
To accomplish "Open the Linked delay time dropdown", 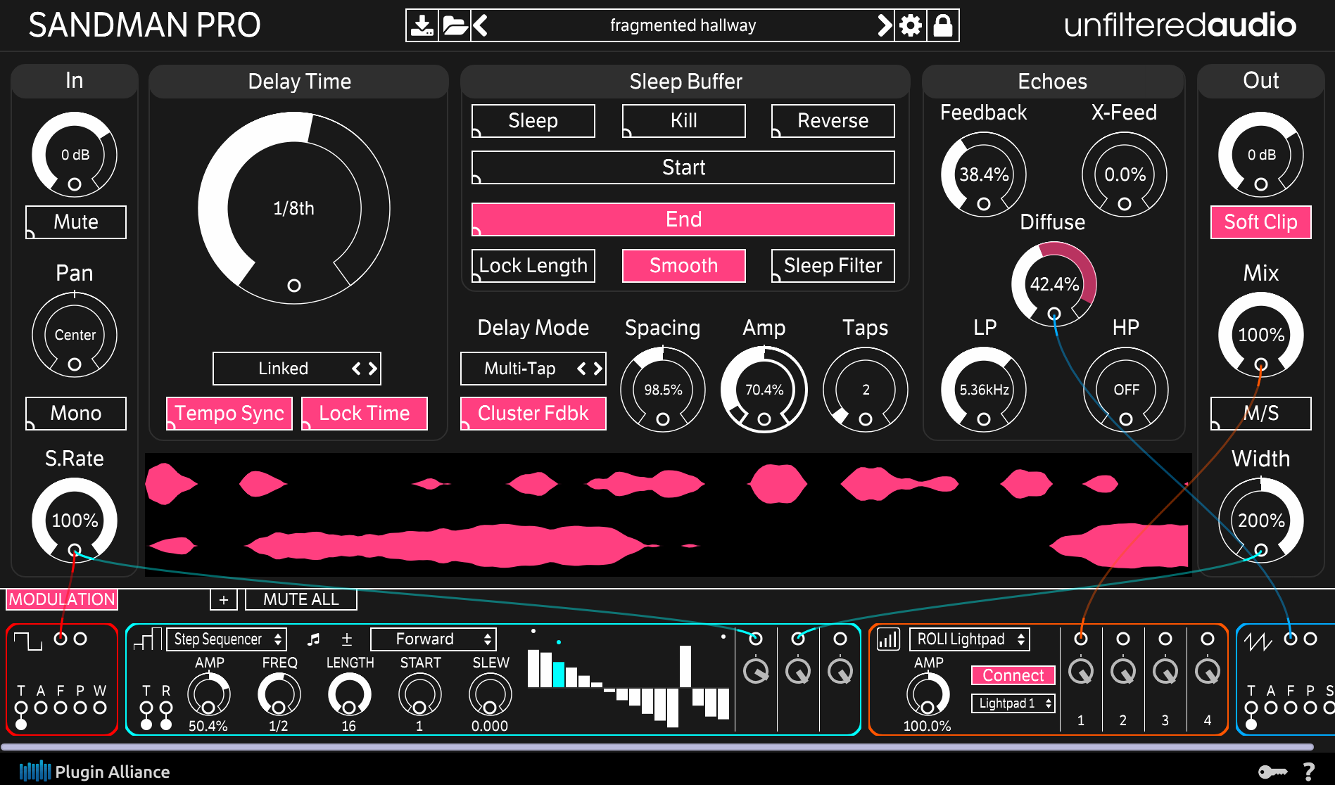I will [297, 369].
